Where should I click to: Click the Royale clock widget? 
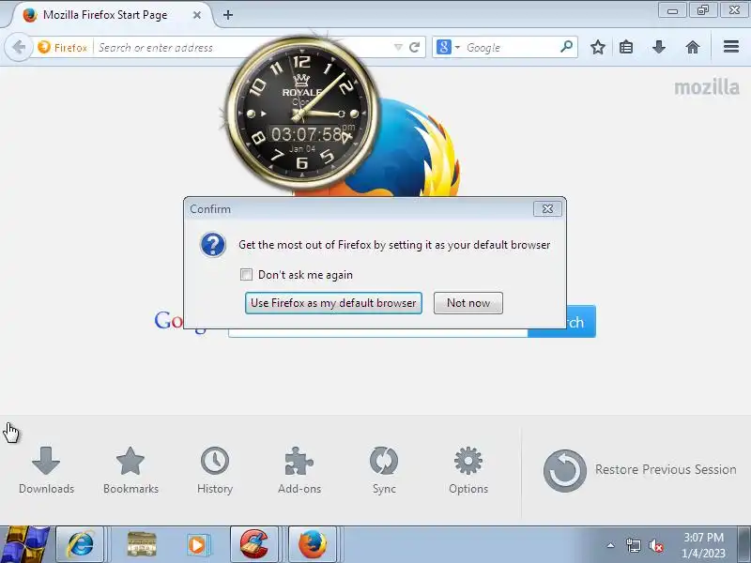point(300,114)
